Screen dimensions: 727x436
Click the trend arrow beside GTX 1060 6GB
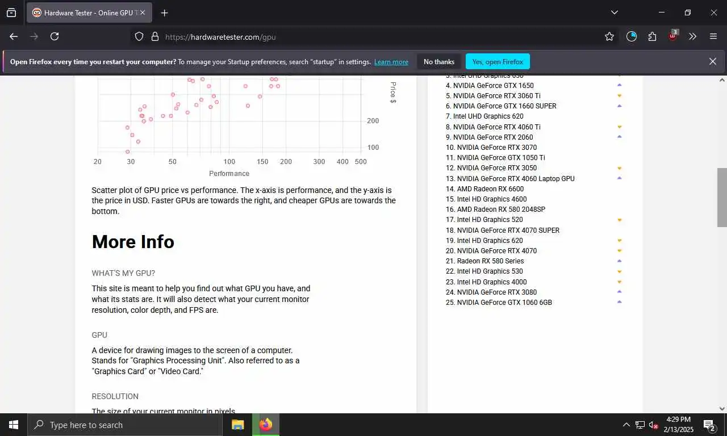(620, 302)
